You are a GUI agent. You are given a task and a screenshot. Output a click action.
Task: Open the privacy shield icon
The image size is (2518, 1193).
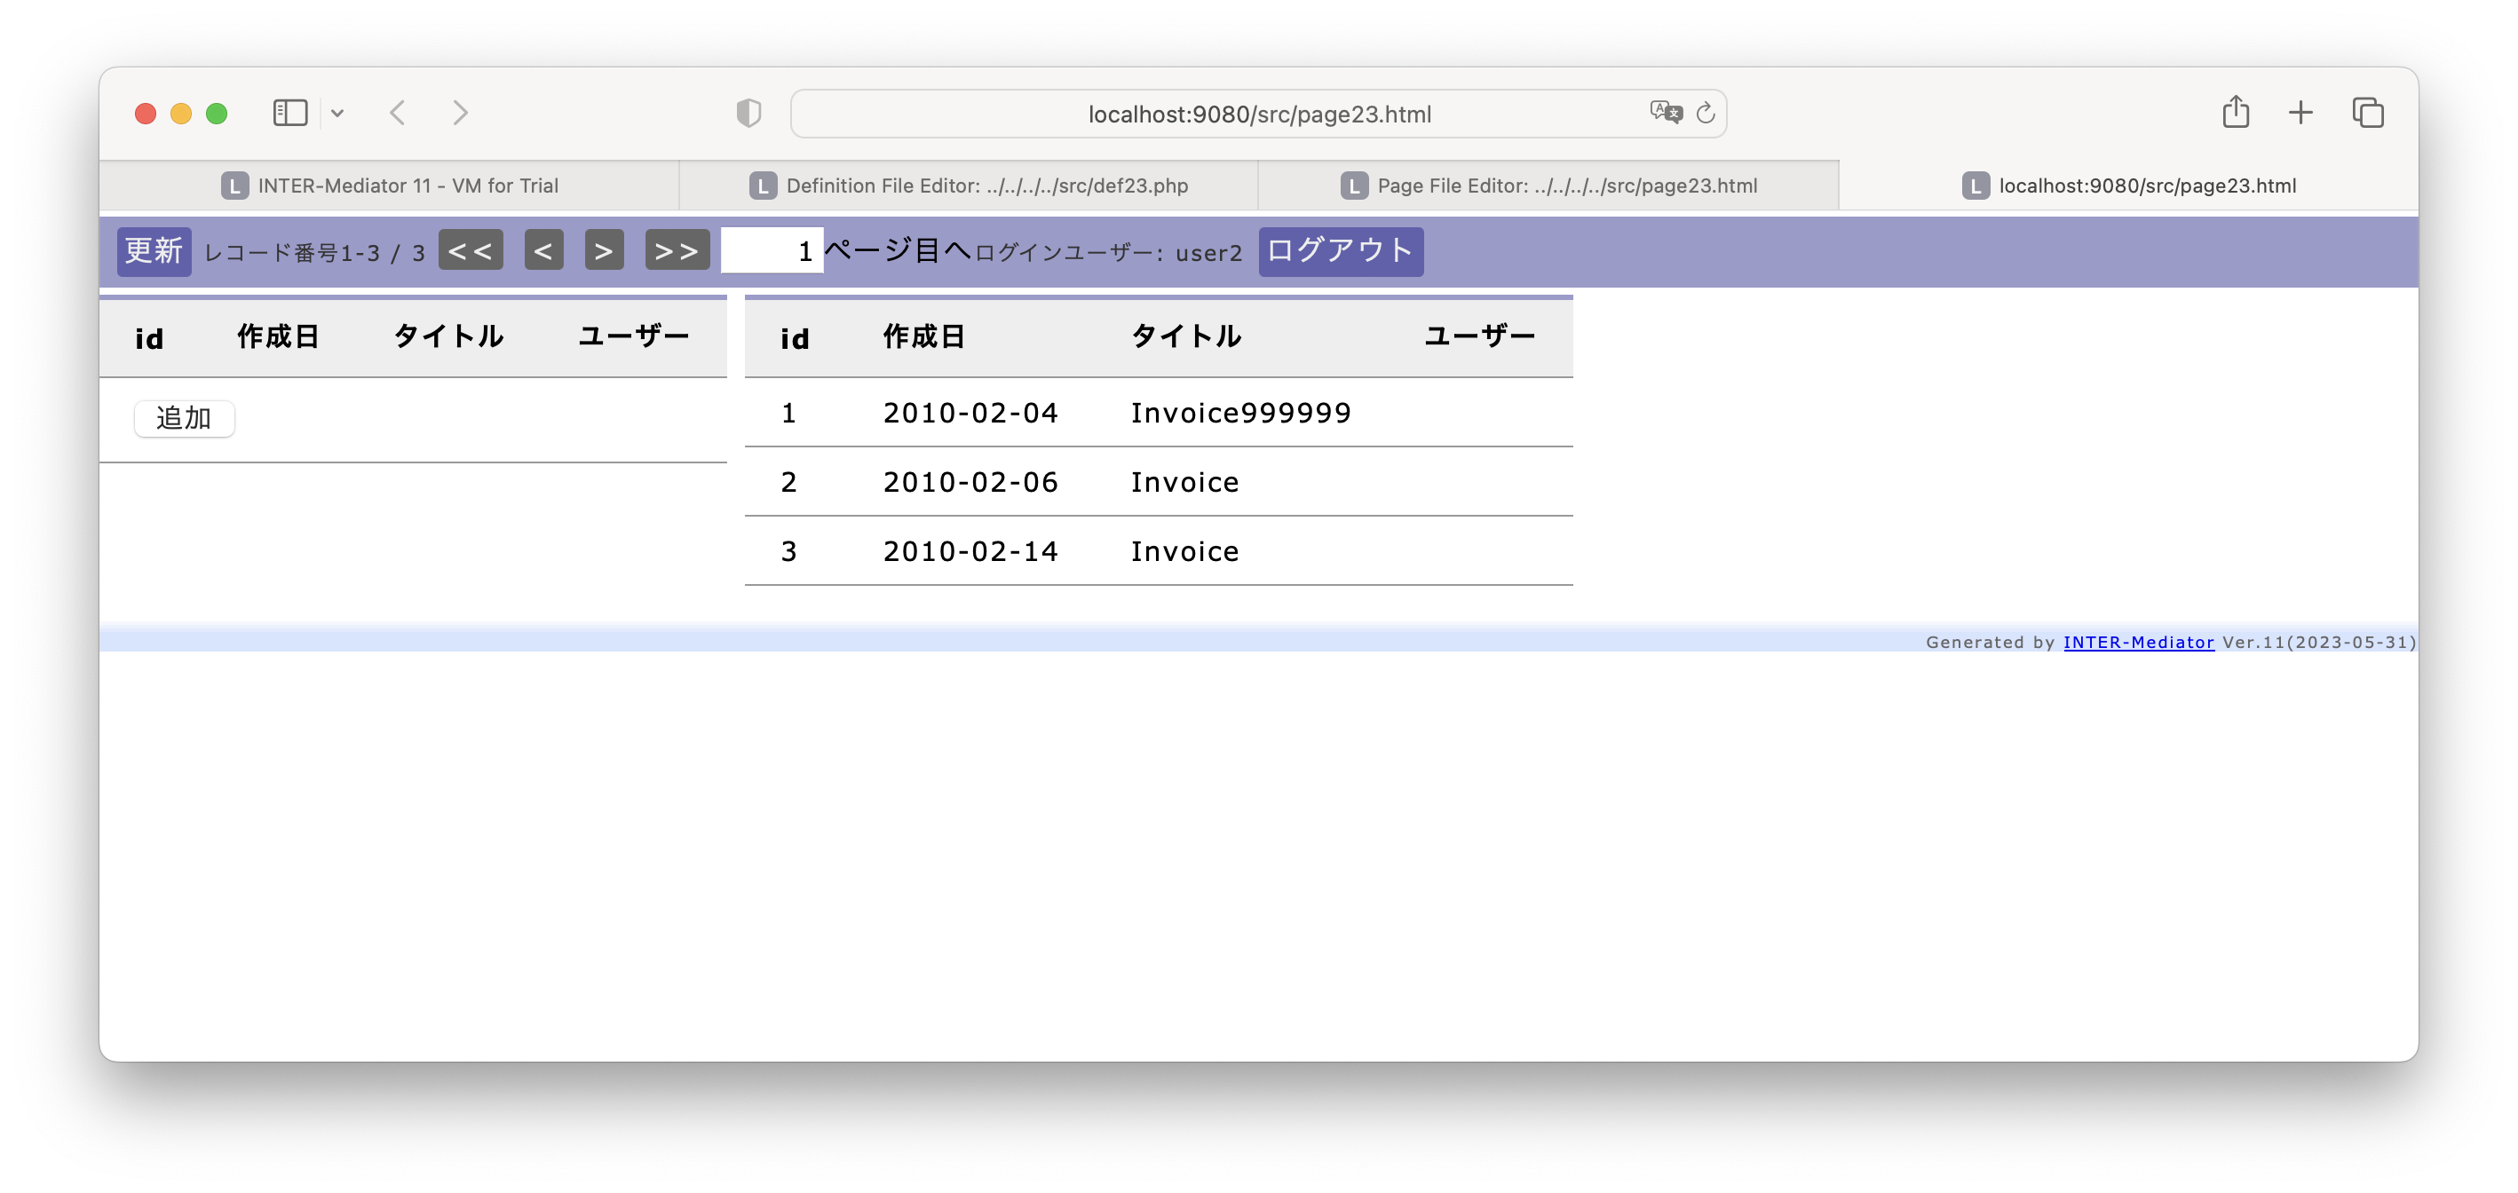(x=748, y=114)
